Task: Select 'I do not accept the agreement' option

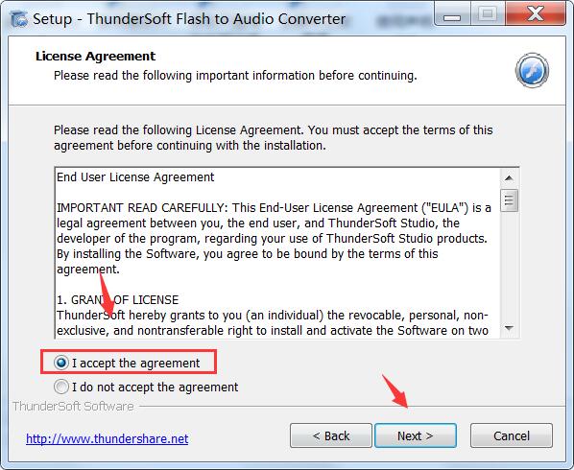Action: [61, 387]
